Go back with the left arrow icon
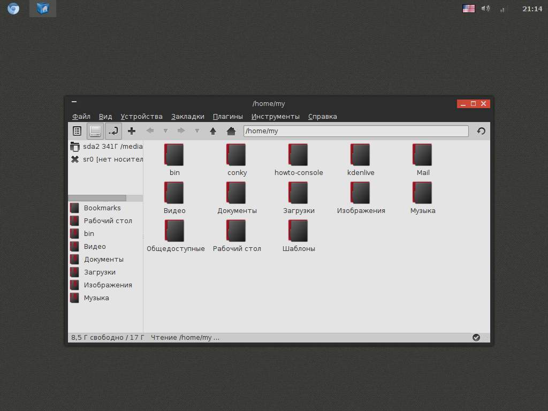Image resolution: width=548 pixels, height=411 pixels. click(150, 131)
